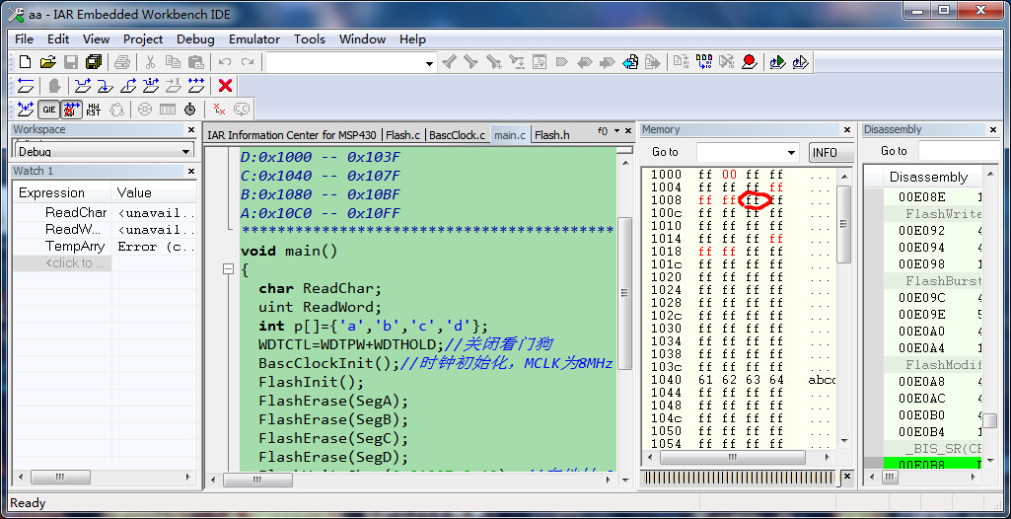
Task: Select the TempArry watch expression
Action: click(74, 247)
